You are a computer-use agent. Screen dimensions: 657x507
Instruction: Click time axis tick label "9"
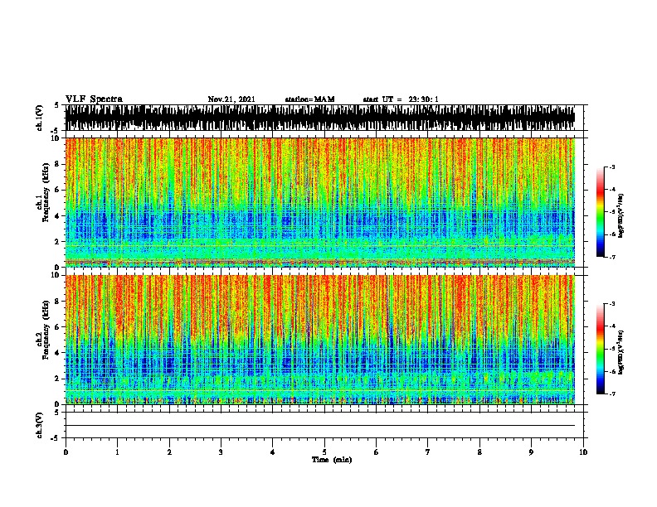point(531,451)
